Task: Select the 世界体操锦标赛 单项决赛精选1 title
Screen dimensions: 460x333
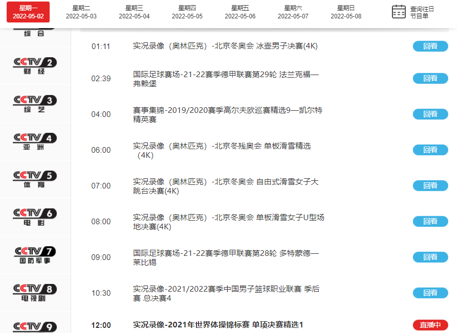Action: click(x=218, y=325)
